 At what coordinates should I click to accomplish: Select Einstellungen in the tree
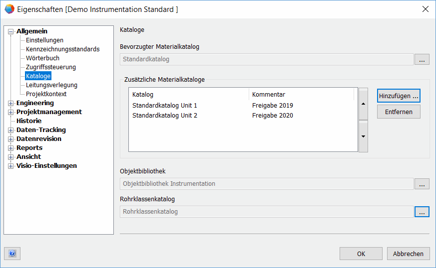(x=44, y=40)
